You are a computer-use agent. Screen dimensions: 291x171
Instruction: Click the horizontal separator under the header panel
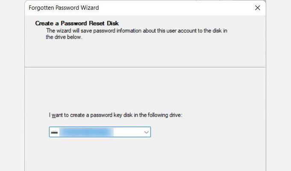tap(145, 67)
